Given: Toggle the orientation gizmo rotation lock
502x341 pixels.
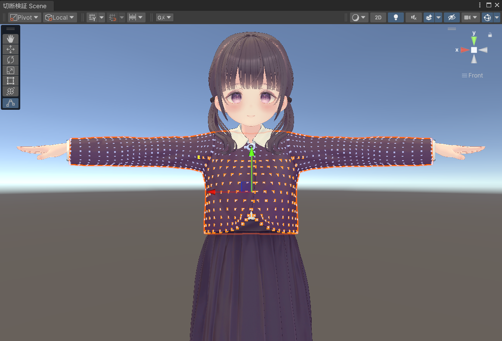Looking at the screenshot, I should (490, 35).
